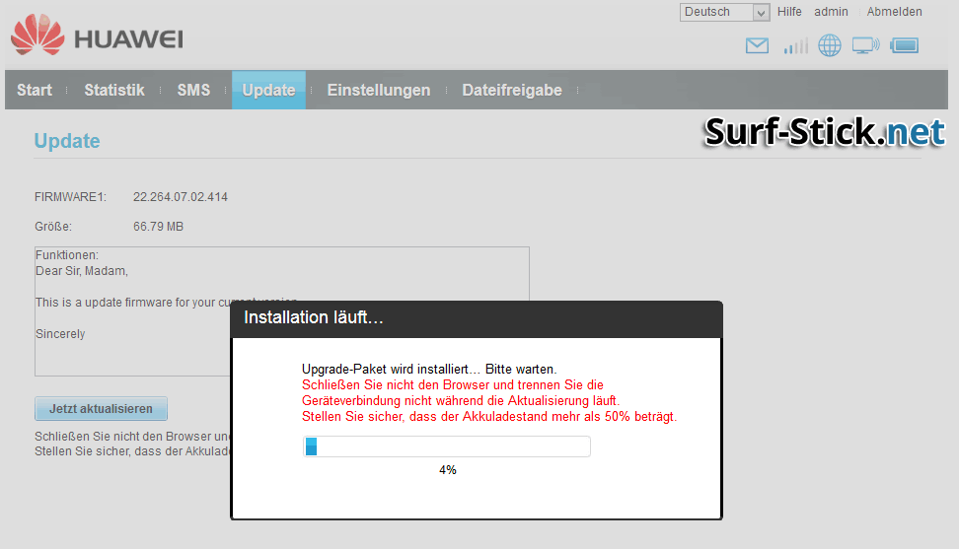Open the Deutsch language dropdown

pos(724,12)
